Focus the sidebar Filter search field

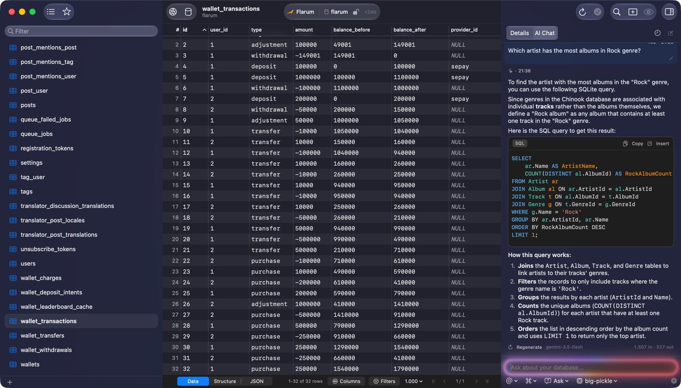81,31
